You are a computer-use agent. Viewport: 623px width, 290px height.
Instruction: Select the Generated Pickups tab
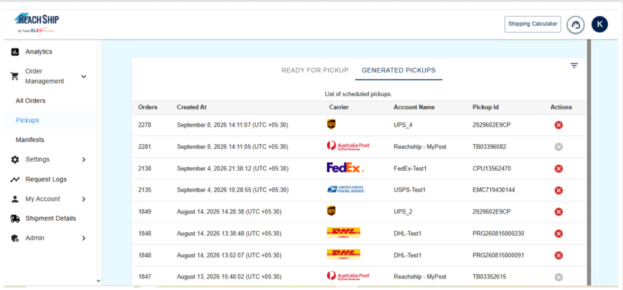click(x=399, y=71)
